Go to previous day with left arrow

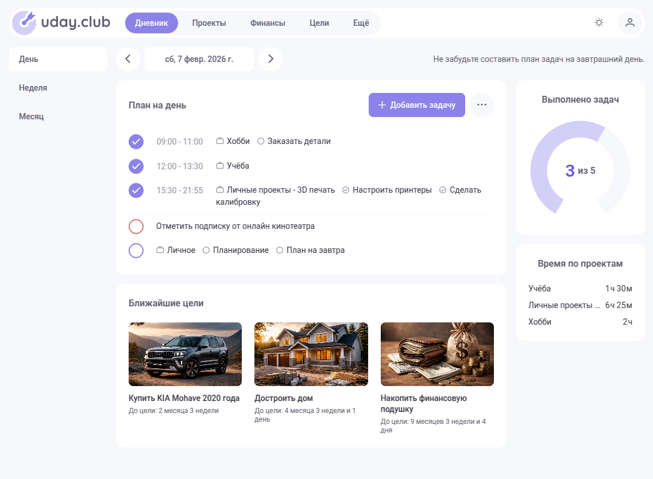(x=128, y=59)
